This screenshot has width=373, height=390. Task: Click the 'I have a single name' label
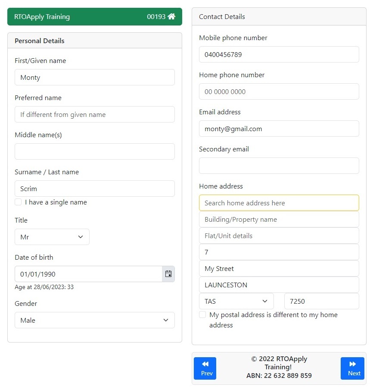pos(56,202)
